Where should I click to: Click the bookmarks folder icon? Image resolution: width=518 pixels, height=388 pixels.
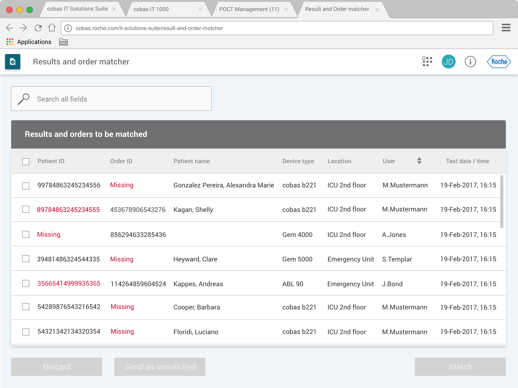coord(63,42)
